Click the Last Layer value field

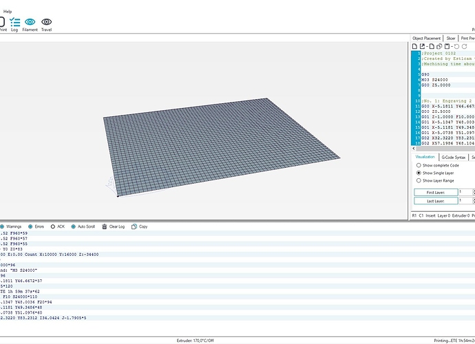coord(465,200)
